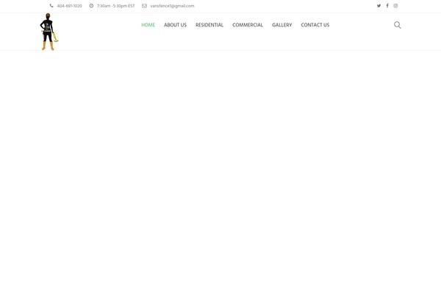The width and height of the screenshot is (441, 294).
Task: Open the CONTACT US page
Action: tap(315, 25)
